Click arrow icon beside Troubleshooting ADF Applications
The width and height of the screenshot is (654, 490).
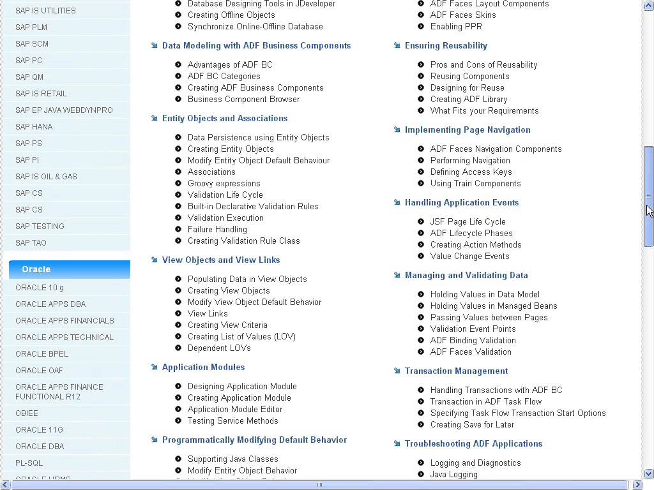pyautogui.click(x=397, y=444)
